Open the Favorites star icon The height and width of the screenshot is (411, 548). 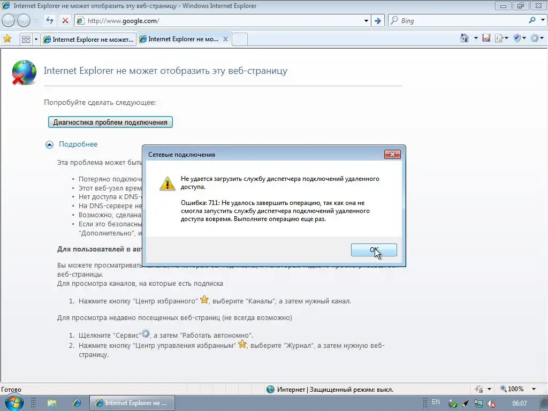(7, 39)
